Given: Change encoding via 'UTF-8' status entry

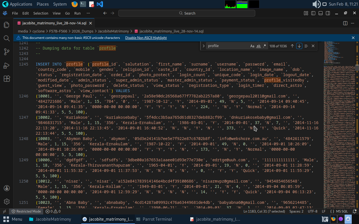Looking at the screenshot, I should pyautogui.click(x=312, y=211).
